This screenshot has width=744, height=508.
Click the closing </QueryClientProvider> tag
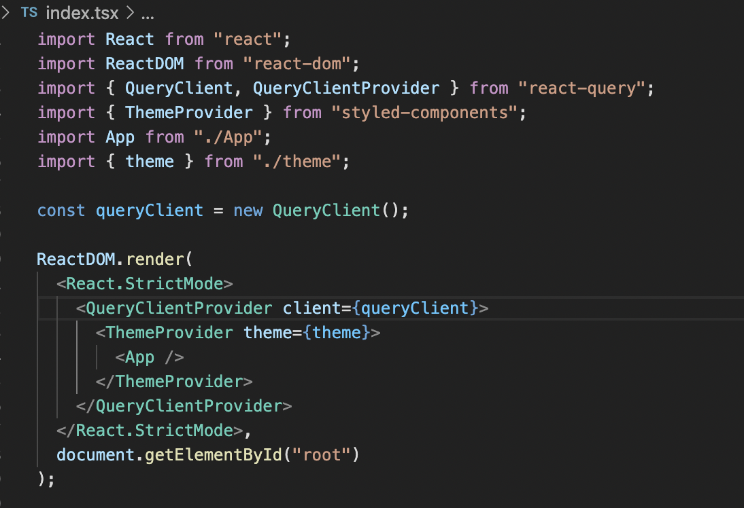point(184,406)
